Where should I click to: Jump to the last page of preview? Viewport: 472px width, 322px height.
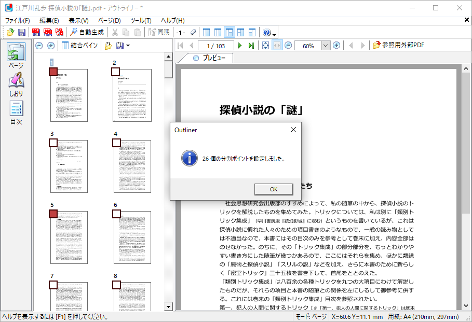coord(251,46)
